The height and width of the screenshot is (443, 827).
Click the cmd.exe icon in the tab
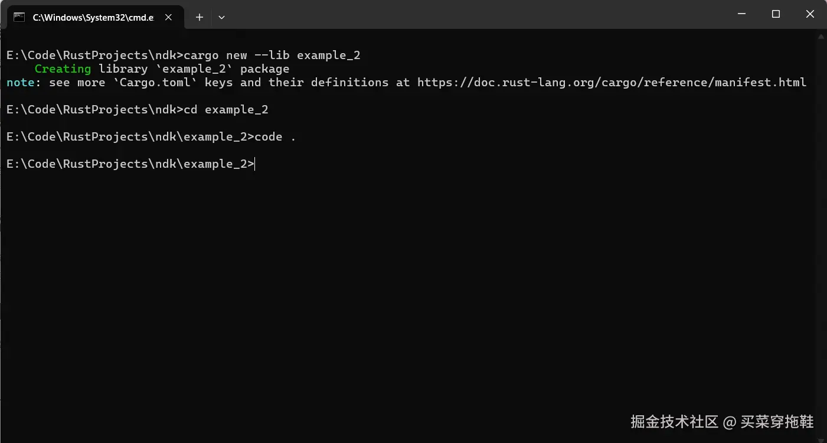click(x=19, y=17)
